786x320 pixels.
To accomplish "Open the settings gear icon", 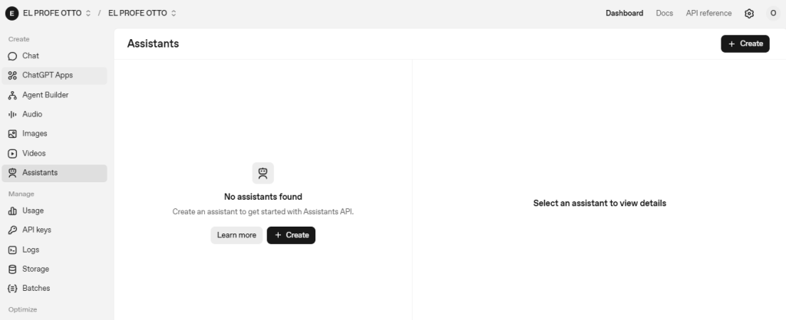I will [x=749, y=13].
